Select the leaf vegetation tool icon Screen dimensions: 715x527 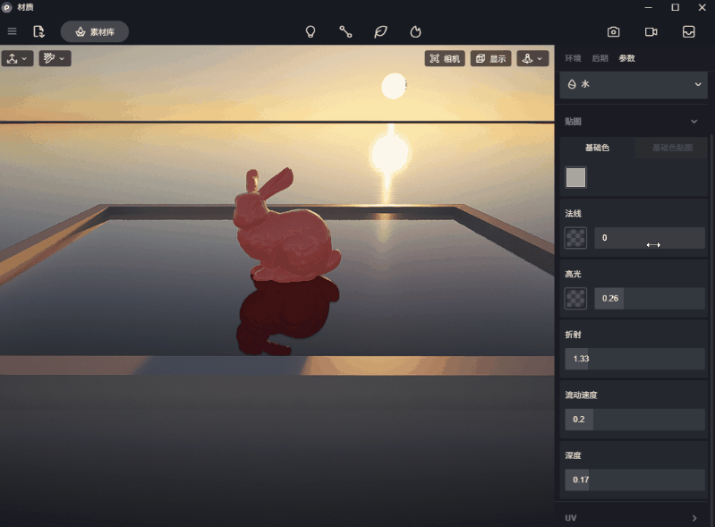(380, 31)
